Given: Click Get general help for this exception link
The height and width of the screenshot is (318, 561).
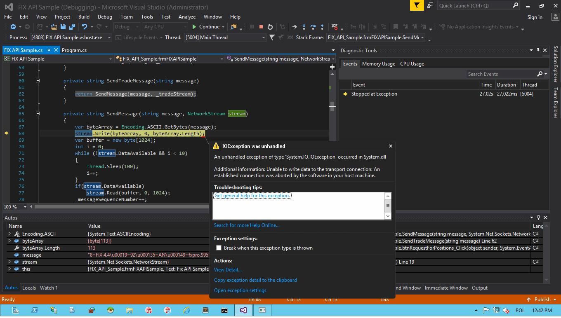Looking at the screenshot, I should pyautogui.click(x=252, y=196).
